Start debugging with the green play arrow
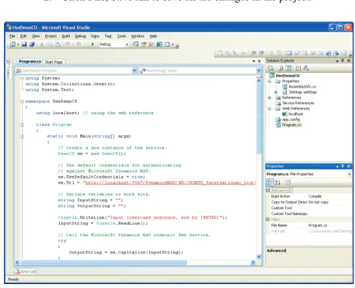Viewport: 355px width, 288px height. 93,44
